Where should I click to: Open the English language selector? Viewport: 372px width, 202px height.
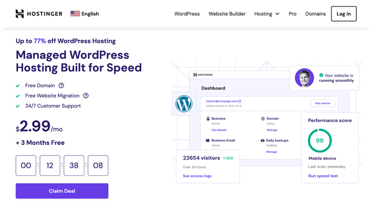(85, 14)
